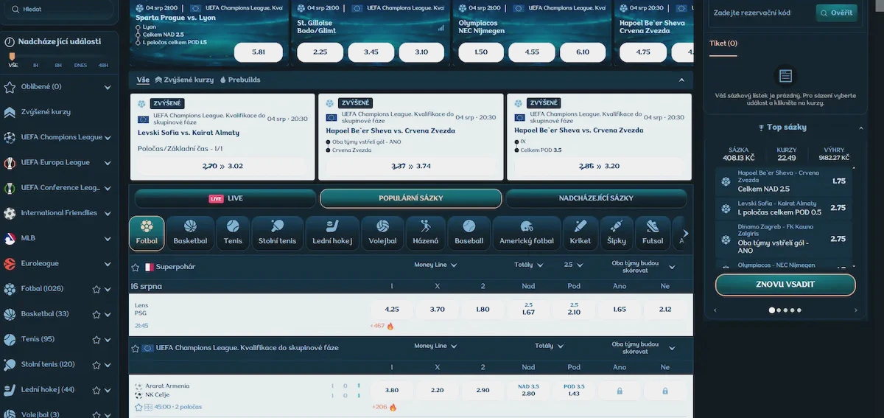
Task: Click the Zvýšené kurzy sidebar icon
Action: 10,112
